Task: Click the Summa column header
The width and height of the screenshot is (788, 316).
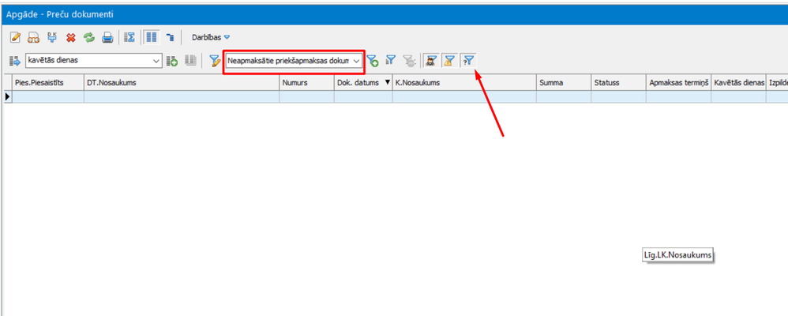Action: click(x=563, y=82)
